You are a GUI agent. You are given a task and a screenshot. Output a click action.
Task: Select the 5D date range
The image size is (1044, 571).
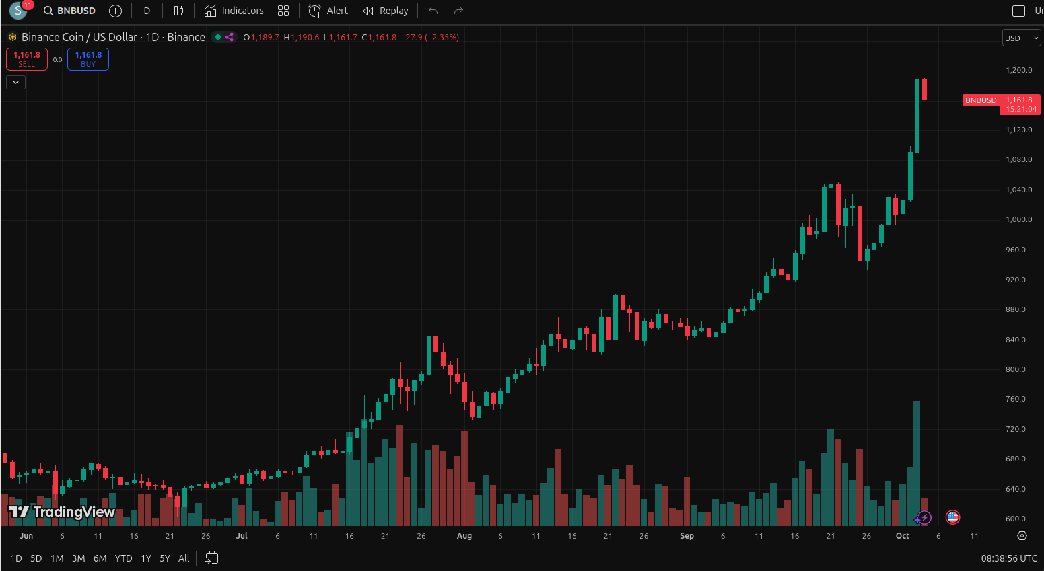[x=36, y=558]
